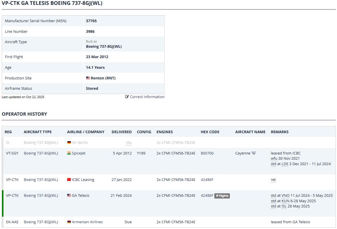Viewport: 337px width, 229px height.
Task: Click the US flag beside GA Telesis
Action: tap(69, 196)
